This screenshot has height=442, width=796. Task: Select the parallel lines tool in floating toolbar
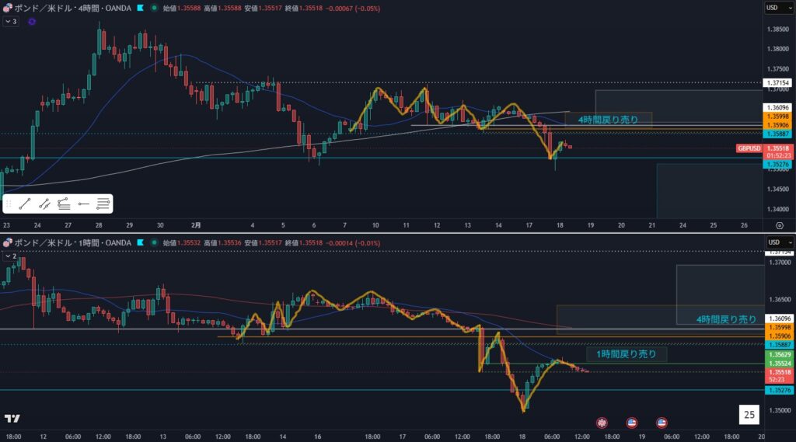click(x=103, y=204)
